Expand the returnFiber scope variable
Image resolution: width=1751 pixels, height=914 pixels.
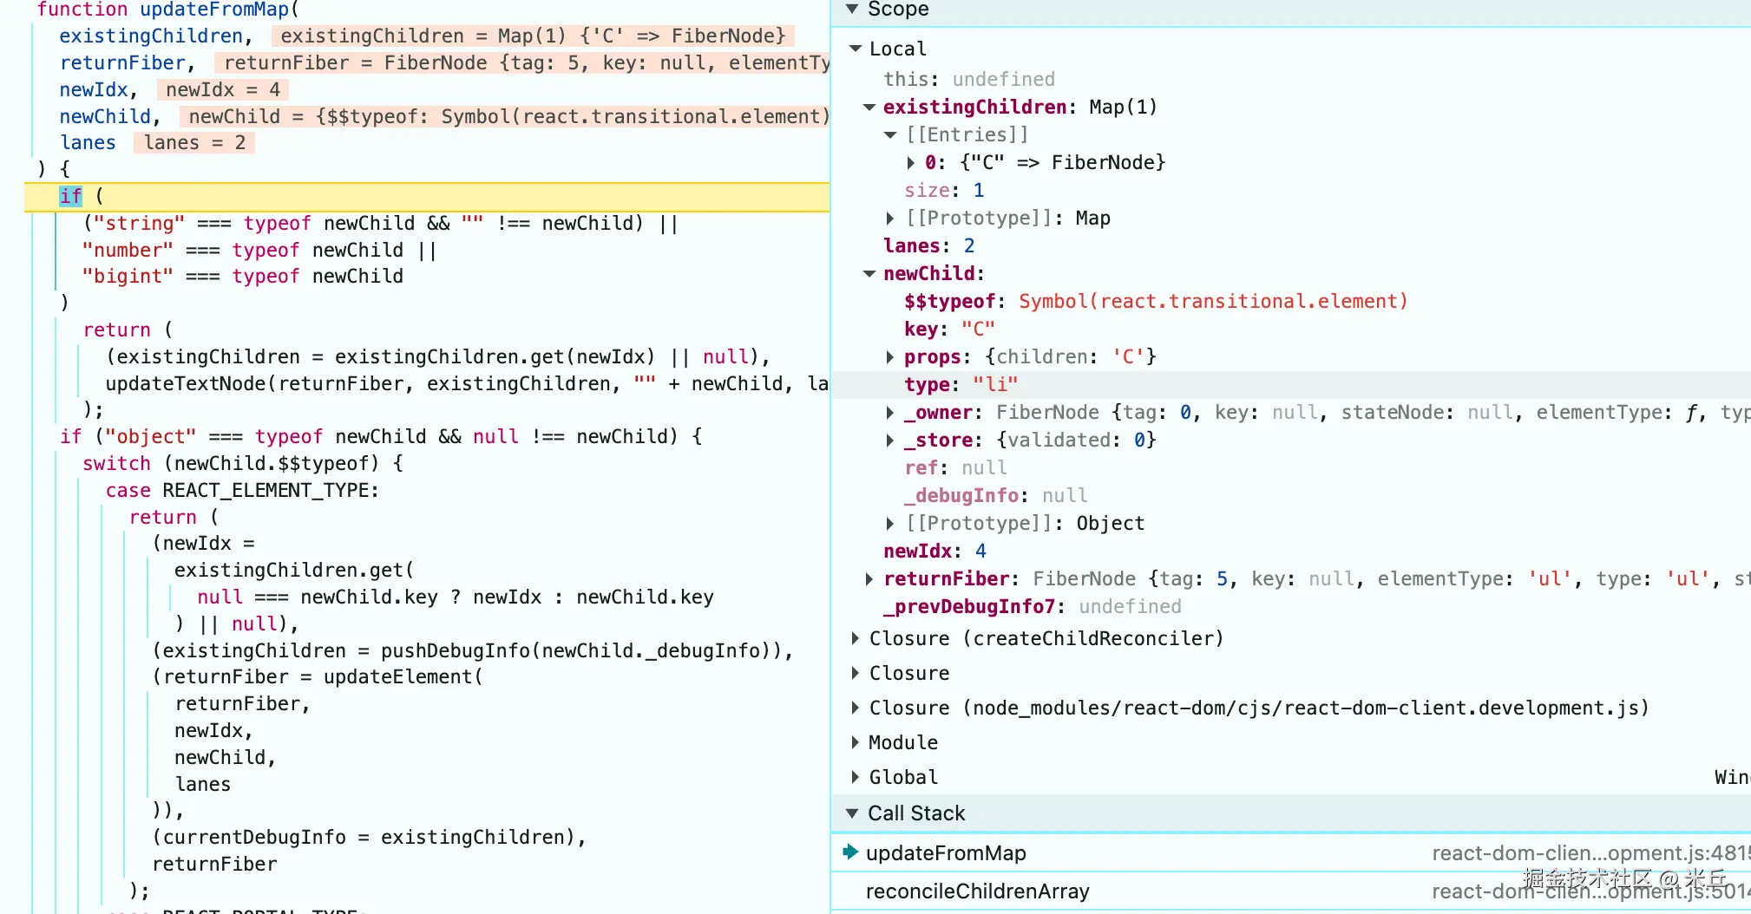point(869,578)
